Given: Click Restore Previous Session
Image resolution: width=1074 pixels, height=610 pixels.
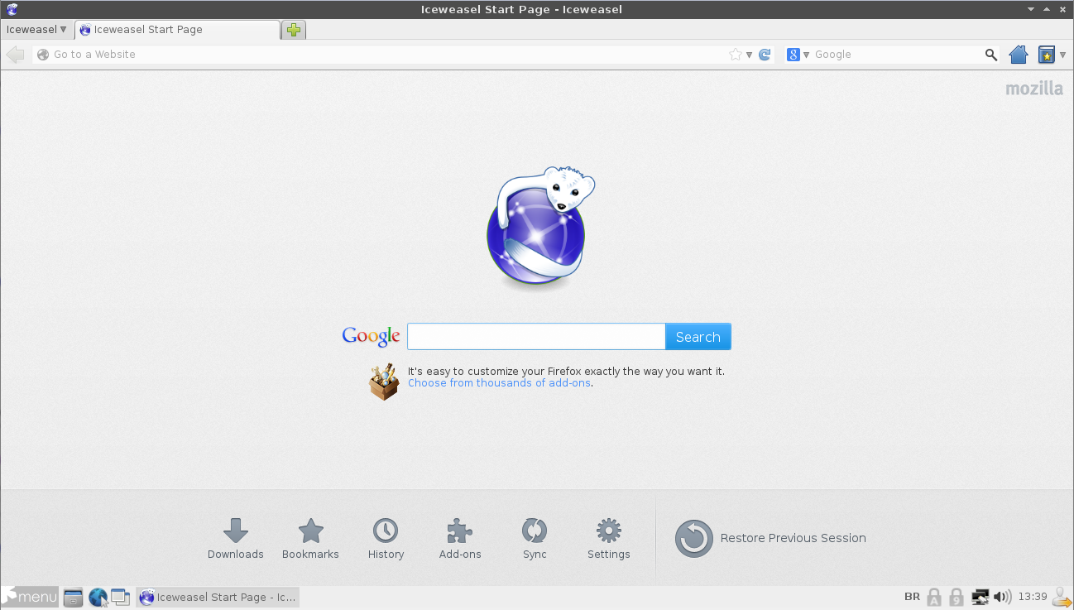Looking at the screenshot, I should tap(771, 538).
